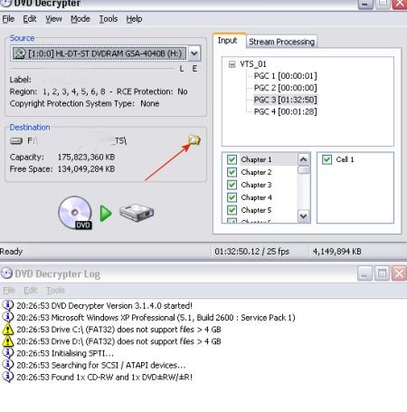The height and width of the screenshot is (412, 407).
Task: Open the Source drive dropdown arrow
Action: [194, 53]
